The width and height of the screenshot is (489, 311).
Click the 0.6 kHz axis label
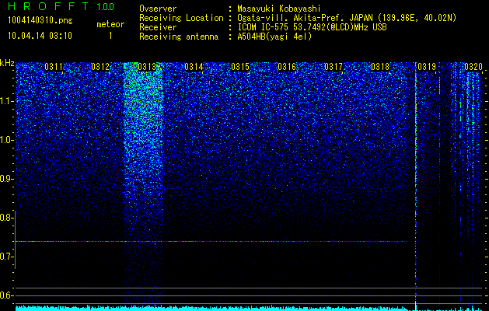7,295
